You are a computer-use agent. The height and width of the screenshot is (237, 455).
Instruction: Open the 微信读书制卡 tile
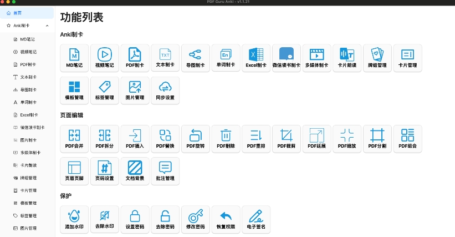tap(287, 58)
